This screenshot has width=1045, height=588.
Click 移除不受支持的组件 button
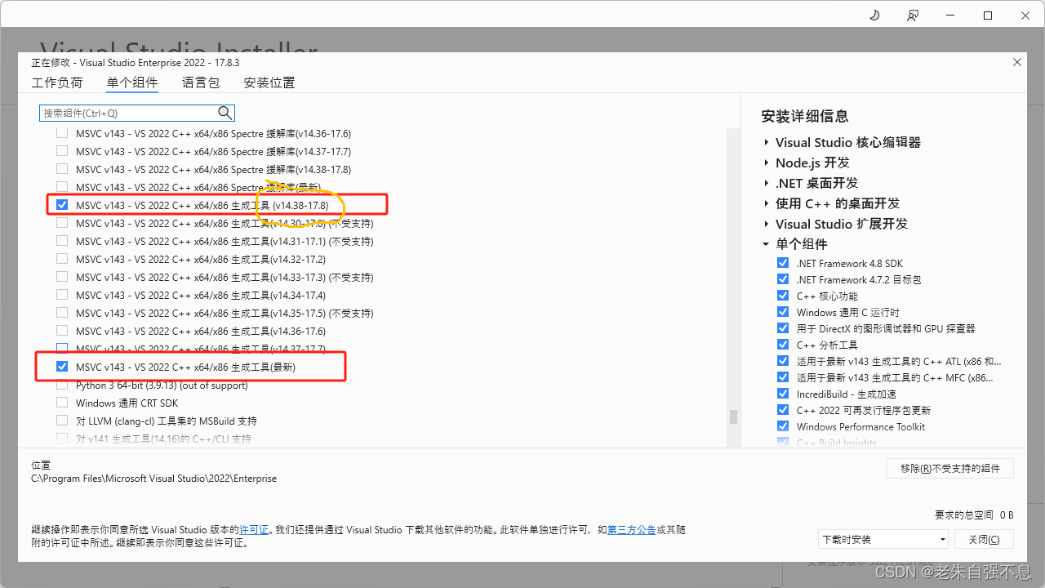click(950, 469)
